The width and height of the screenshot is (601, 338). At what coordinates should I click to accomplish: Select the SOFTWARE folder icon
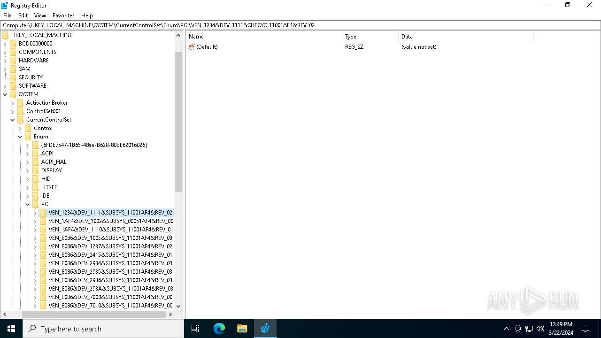click(13, 86)
